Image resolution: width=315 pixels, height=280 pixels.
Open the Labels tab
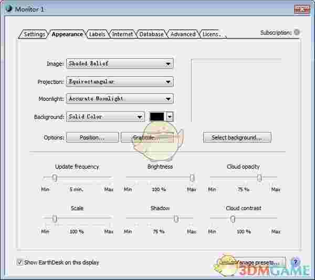[97, 34]
